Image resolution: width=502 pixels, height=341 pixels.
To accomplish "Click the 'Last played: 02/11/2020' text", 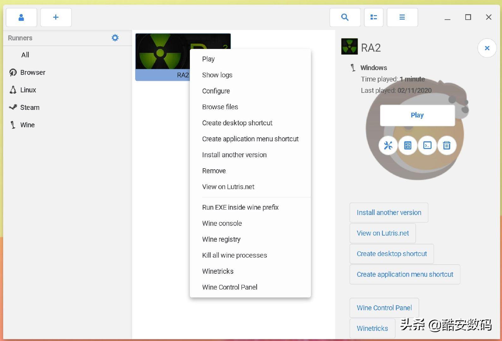I will tap(396, 91).
